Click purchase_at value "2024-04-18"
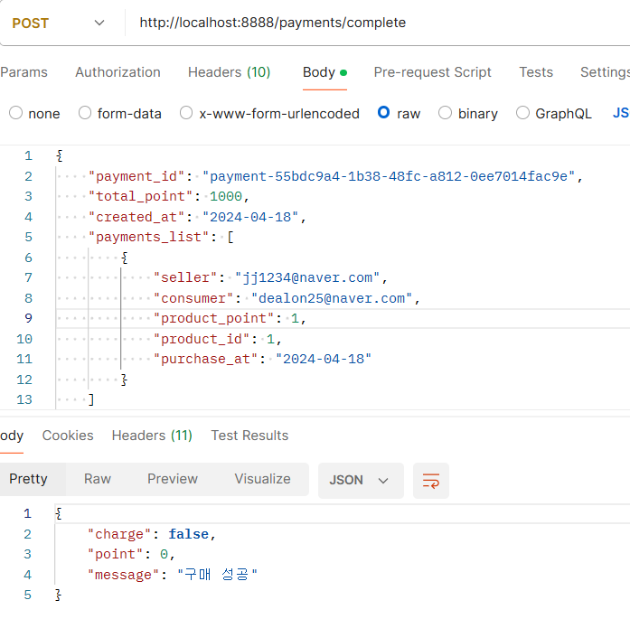Screen dimensions: 630x619 pos(324,359)
